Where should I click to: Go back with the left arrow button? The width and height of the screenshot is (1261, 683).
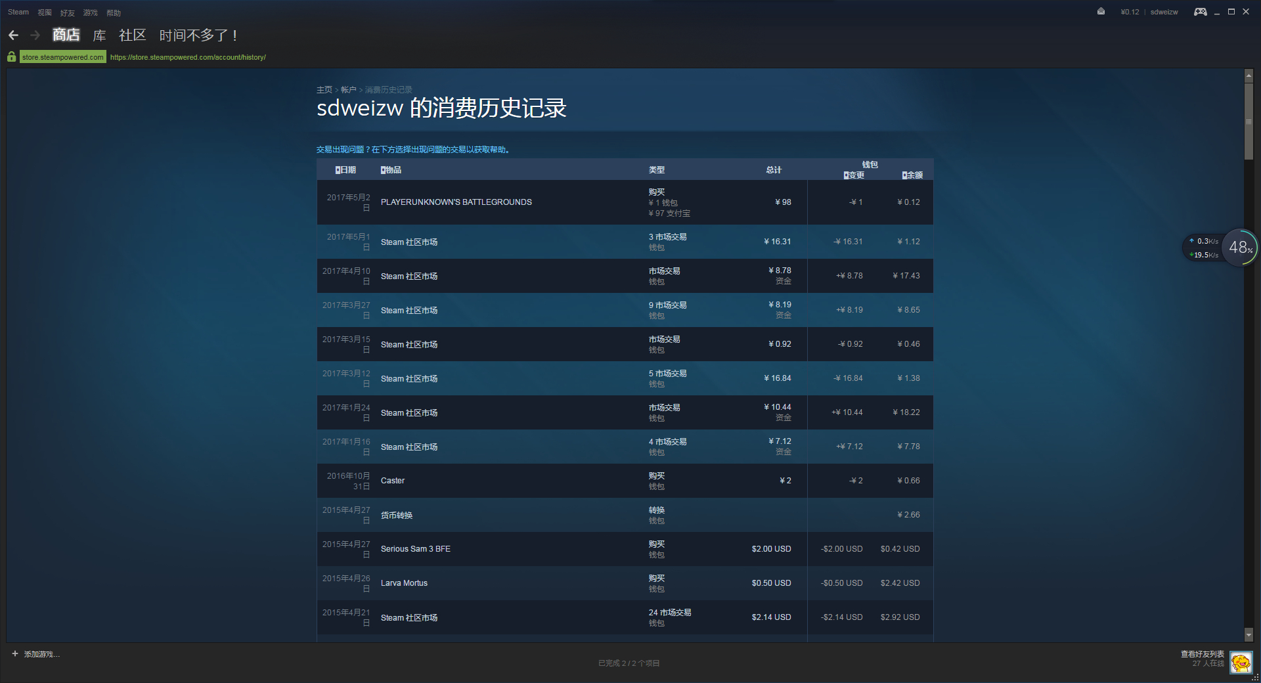(13, 35)
